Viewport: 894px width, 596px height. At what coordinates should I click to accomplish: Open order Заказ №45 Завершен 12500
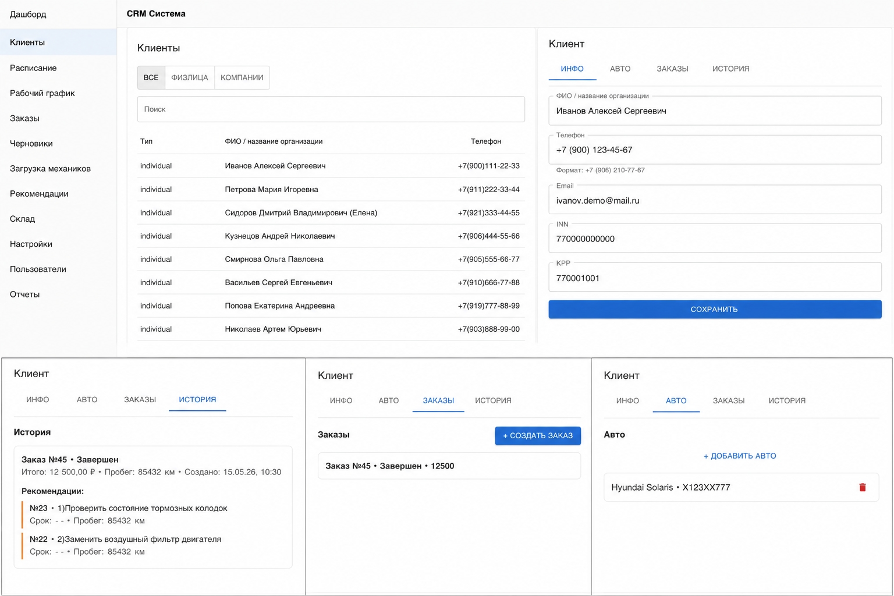[x=449, y=466]
